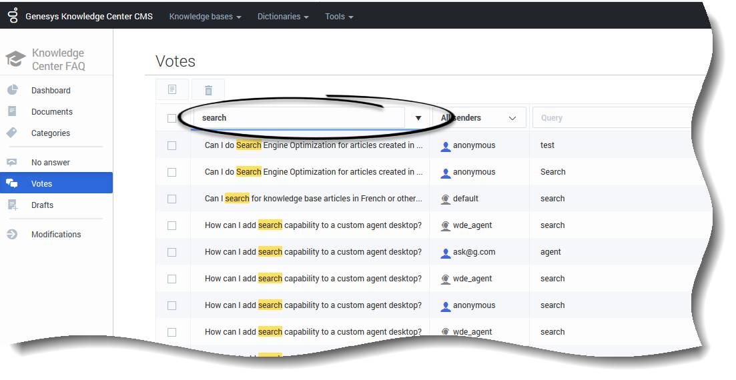Viewport: 736px width, 380px height.
Task: Click the Genesys logo icon
Action: point(13,16)
